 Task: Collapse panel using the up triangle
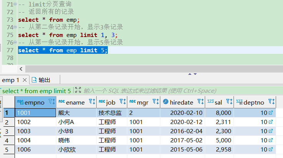coord(190,74)
